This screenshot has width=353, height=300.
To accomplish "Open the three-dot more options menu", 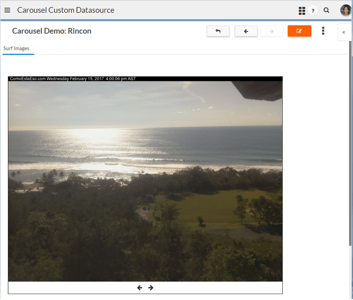I will click(323, 31).
